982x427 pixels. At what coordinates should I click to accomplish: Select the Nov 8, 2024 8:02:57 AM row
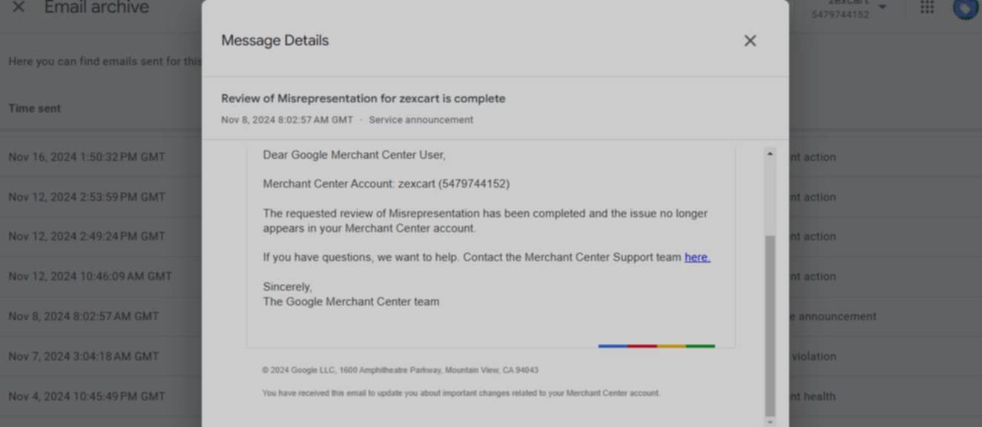tap(491, 317)
